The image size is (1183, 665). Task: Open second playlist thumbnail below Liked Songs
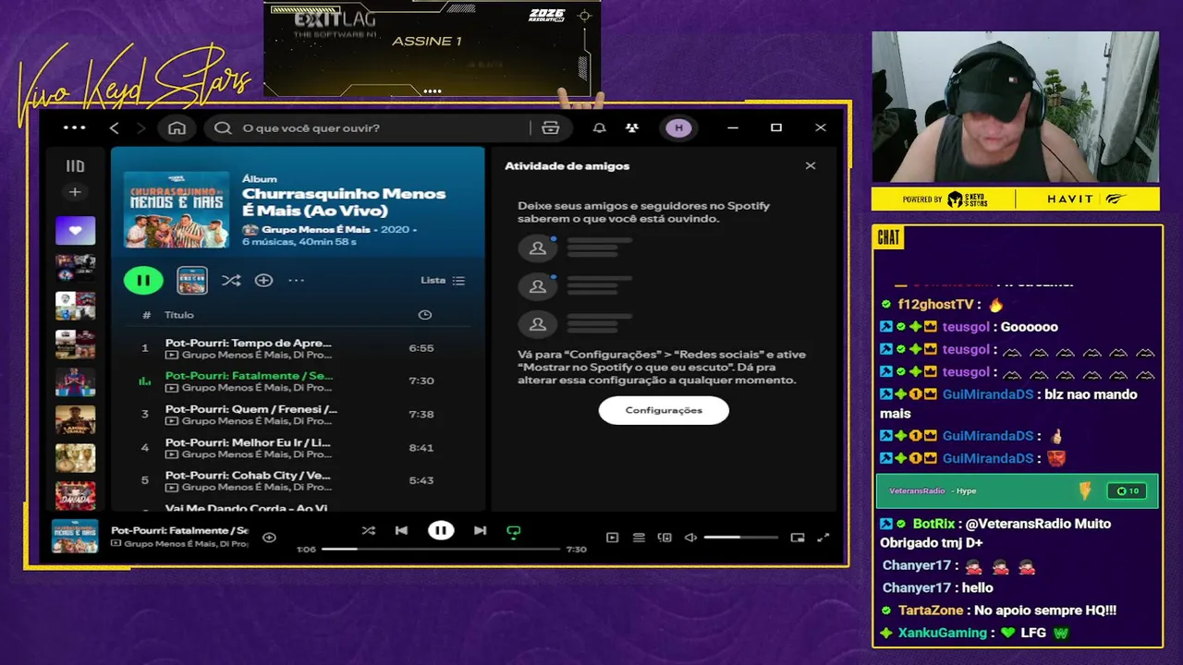pos(75,268)
